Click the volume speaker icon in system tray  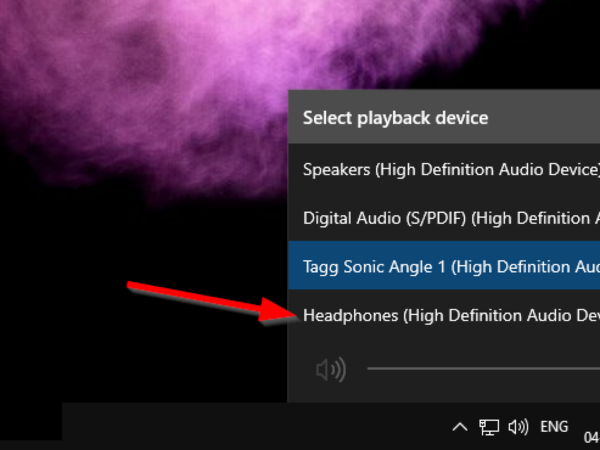[518, 427]
